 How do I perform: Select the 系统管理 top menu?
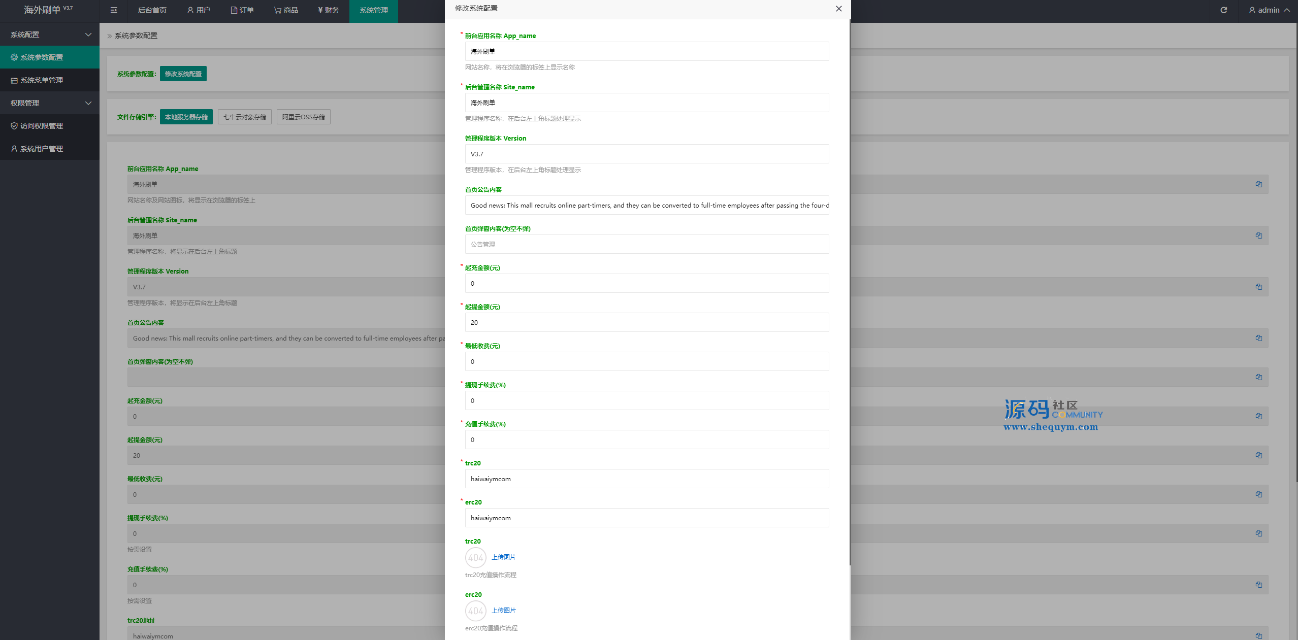click(374, 10)
